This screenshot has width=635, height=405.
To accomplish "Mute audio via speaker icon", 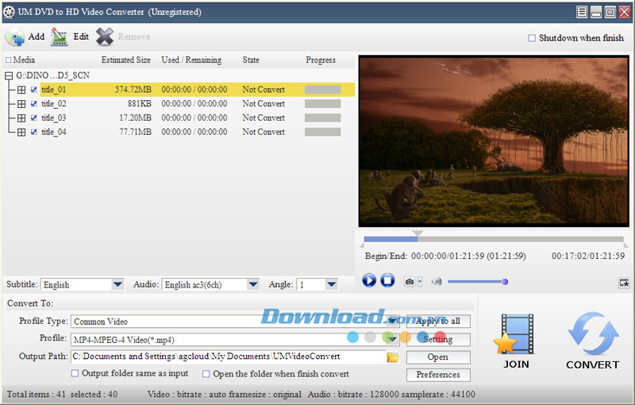I will 437,281.
